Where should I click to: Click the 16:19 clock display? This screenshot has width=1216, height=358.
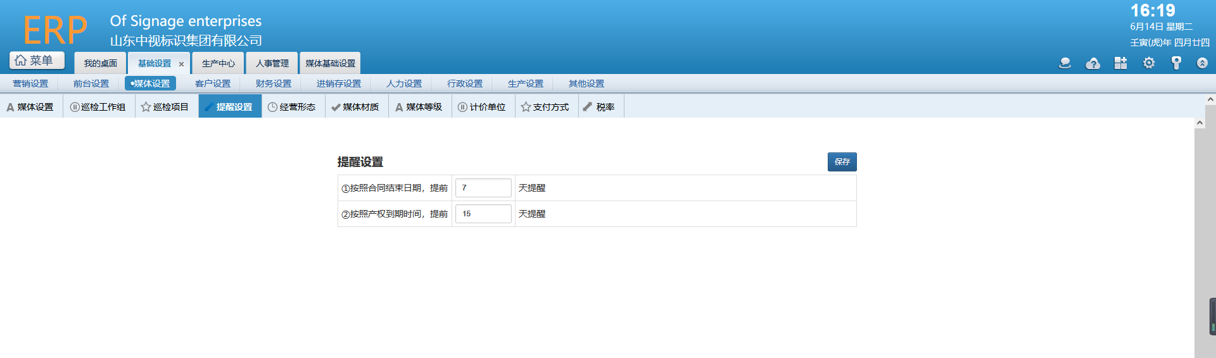1153,11
